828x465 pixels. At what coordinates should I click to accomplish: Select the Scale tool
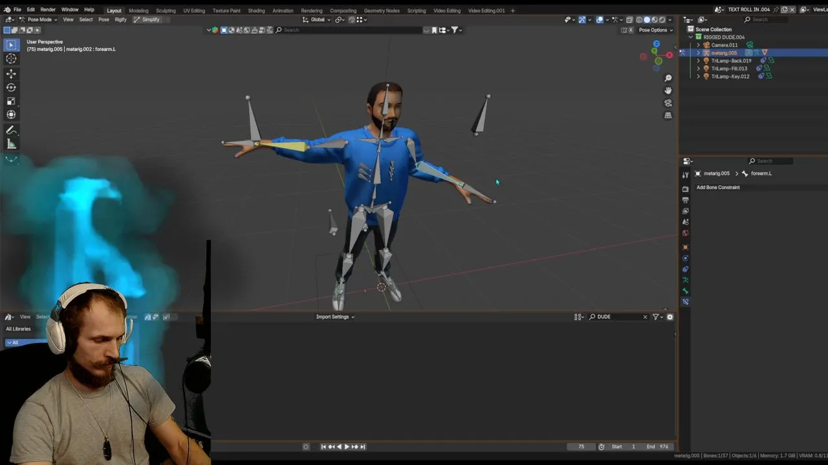(11, 101)
